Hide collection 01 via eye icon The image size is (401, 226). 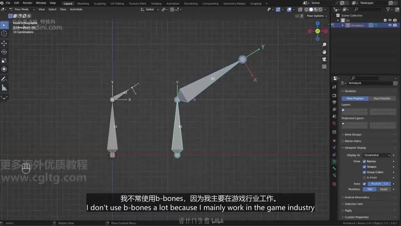(x=390, y=20)
